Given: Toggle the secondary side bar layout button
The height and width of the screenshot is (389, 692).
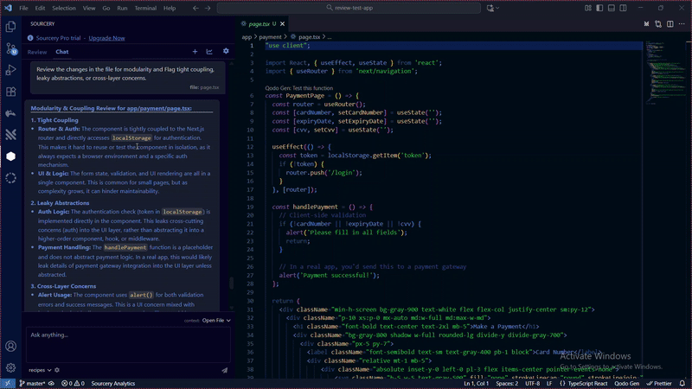Looking at the screenshot, I should (x=621, y=8).
